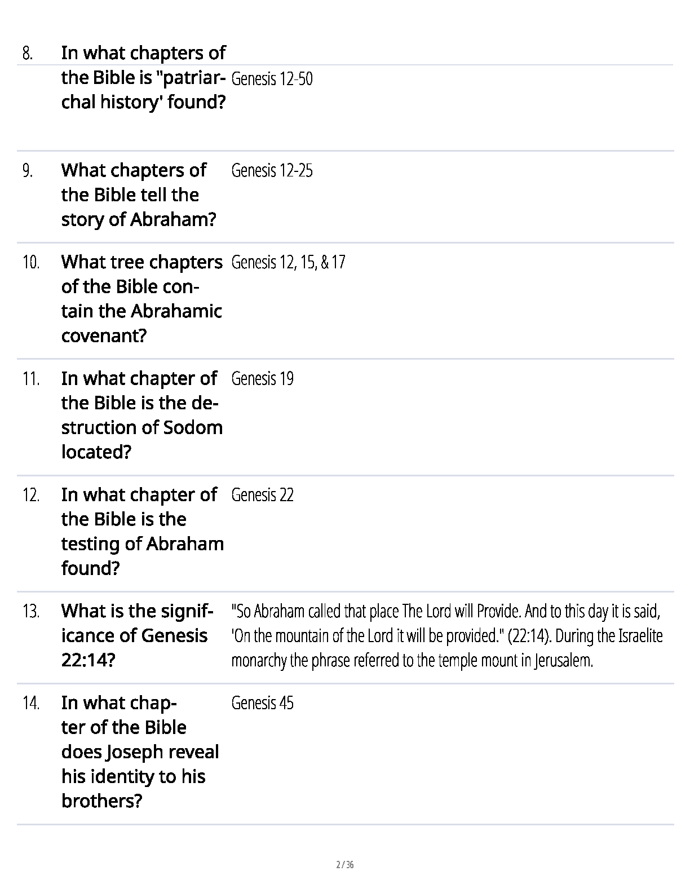Image resolution: width=690 pixels, height=893 pixels.
Task: Select the destruction of Sodom question
Action: click(141, 415)
